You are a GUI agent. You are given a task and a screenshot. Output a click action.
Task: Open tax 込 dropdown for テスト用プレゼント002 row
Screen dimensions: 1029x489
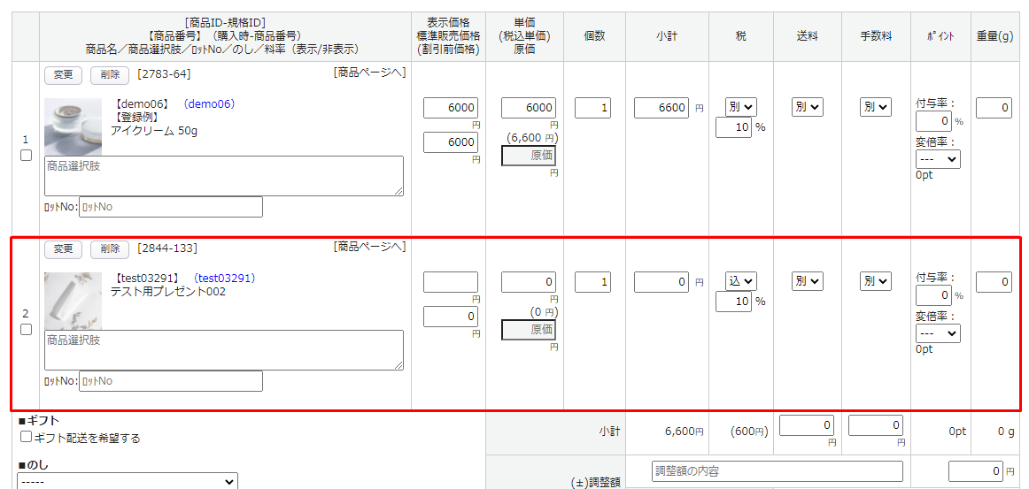[x=741, y=281]
